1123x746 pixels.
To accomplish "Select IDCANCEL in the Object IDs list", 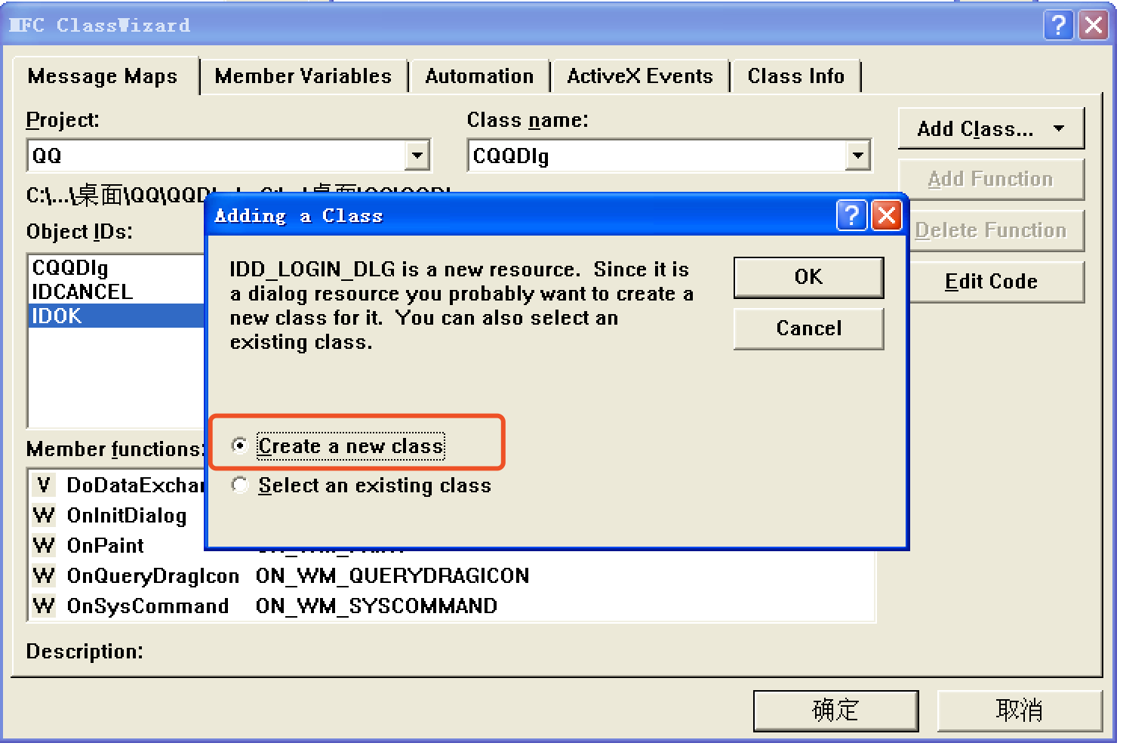I will click(x=83, y=292).
